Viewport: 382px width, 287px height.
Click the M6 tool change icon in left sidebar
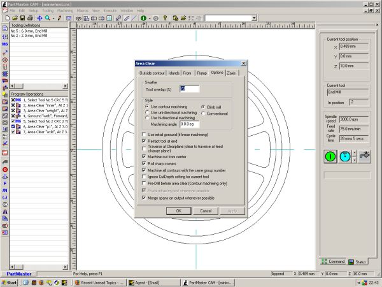(5, 44)
